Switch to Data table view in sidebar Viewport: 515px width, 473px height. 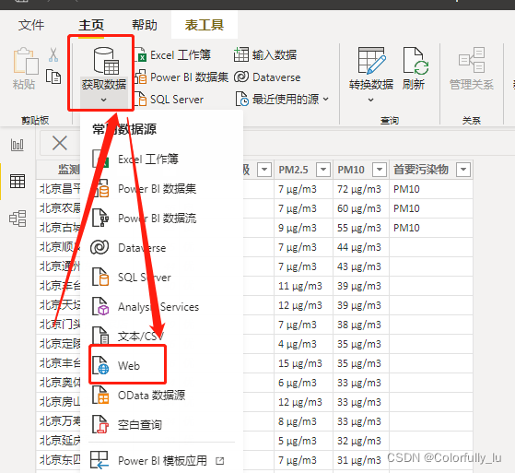click(x=18, y=181)
